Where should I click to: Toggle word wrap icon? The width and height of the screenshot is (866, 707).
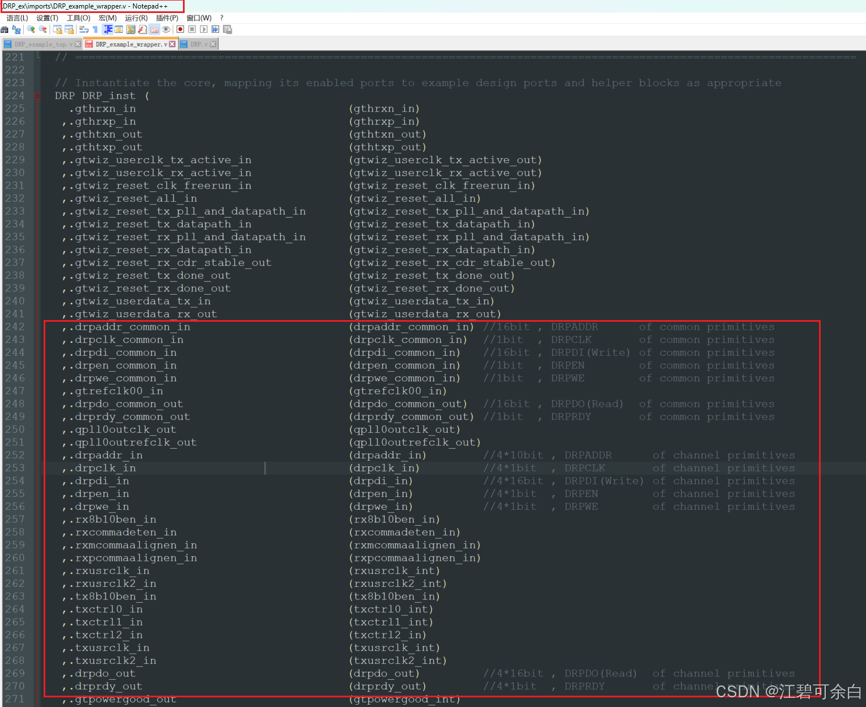pos(84,29)
